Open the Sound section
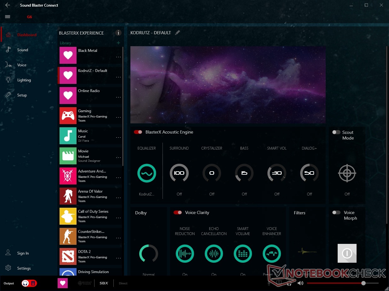The height and width of the screenshot is (291, 389). [x=23, y=50]
